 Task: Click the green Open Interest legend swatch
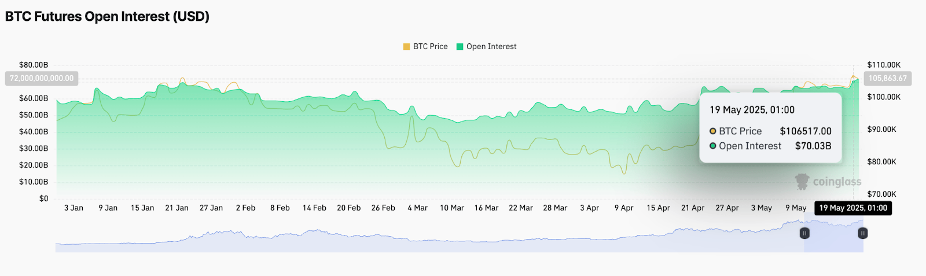coord(460,47)
